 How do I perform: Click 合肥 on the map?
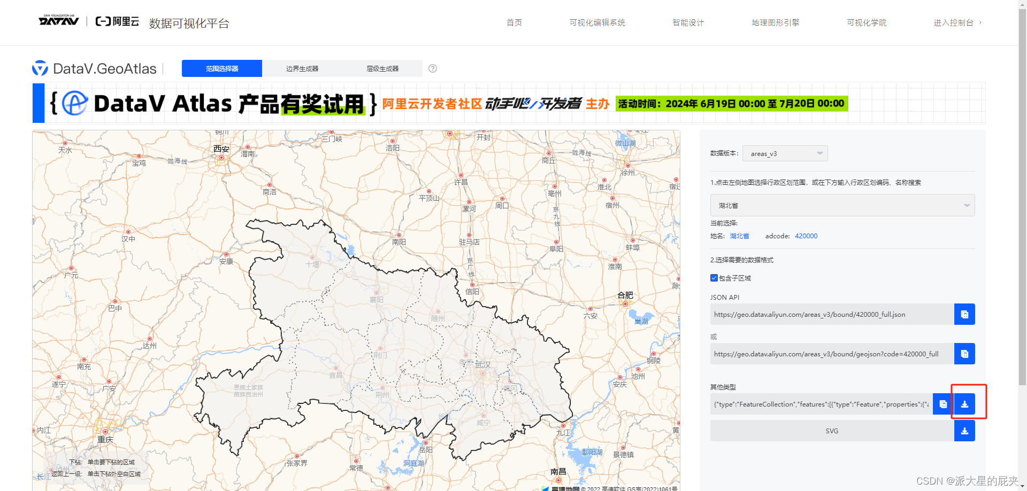click(625, 295)
